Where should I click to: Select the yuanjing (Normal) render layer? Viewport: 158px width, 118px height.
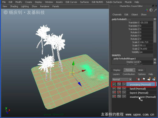[x=140, y=84]
